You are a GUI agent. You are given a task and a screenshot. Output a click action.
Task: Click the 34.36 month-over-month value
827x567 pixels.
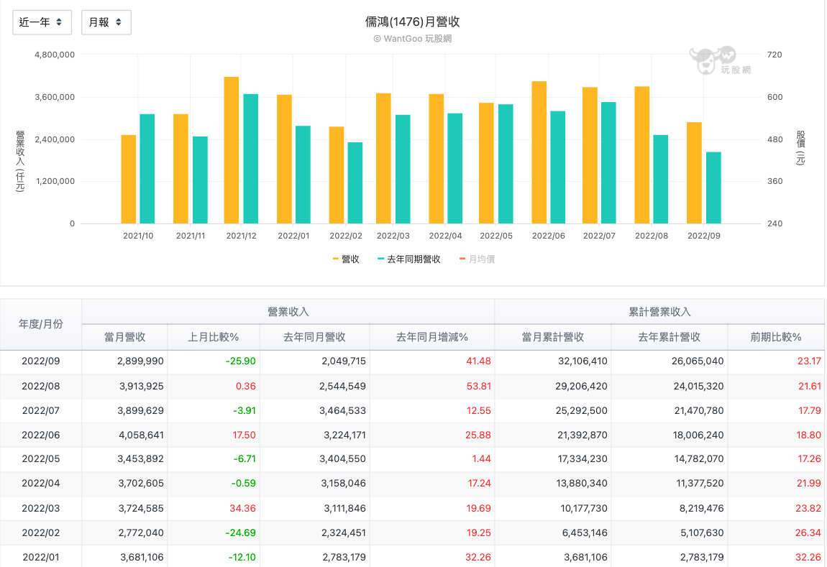point(242,509)
